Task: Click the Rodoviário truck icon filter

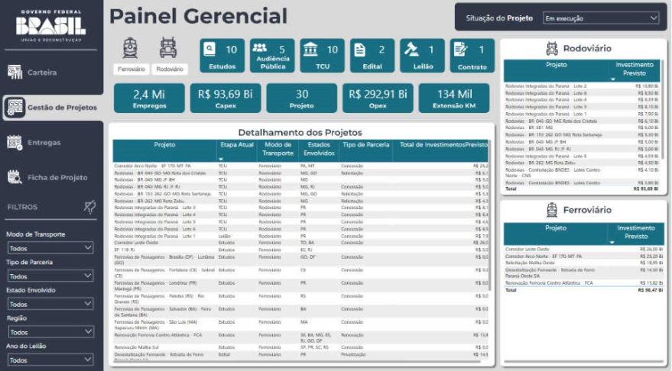Action: click(x=168, y=47)
